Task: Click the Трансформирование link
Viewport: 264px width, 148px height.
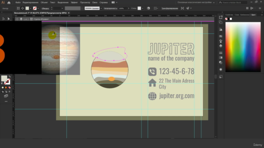Action: tap(170, 8)
